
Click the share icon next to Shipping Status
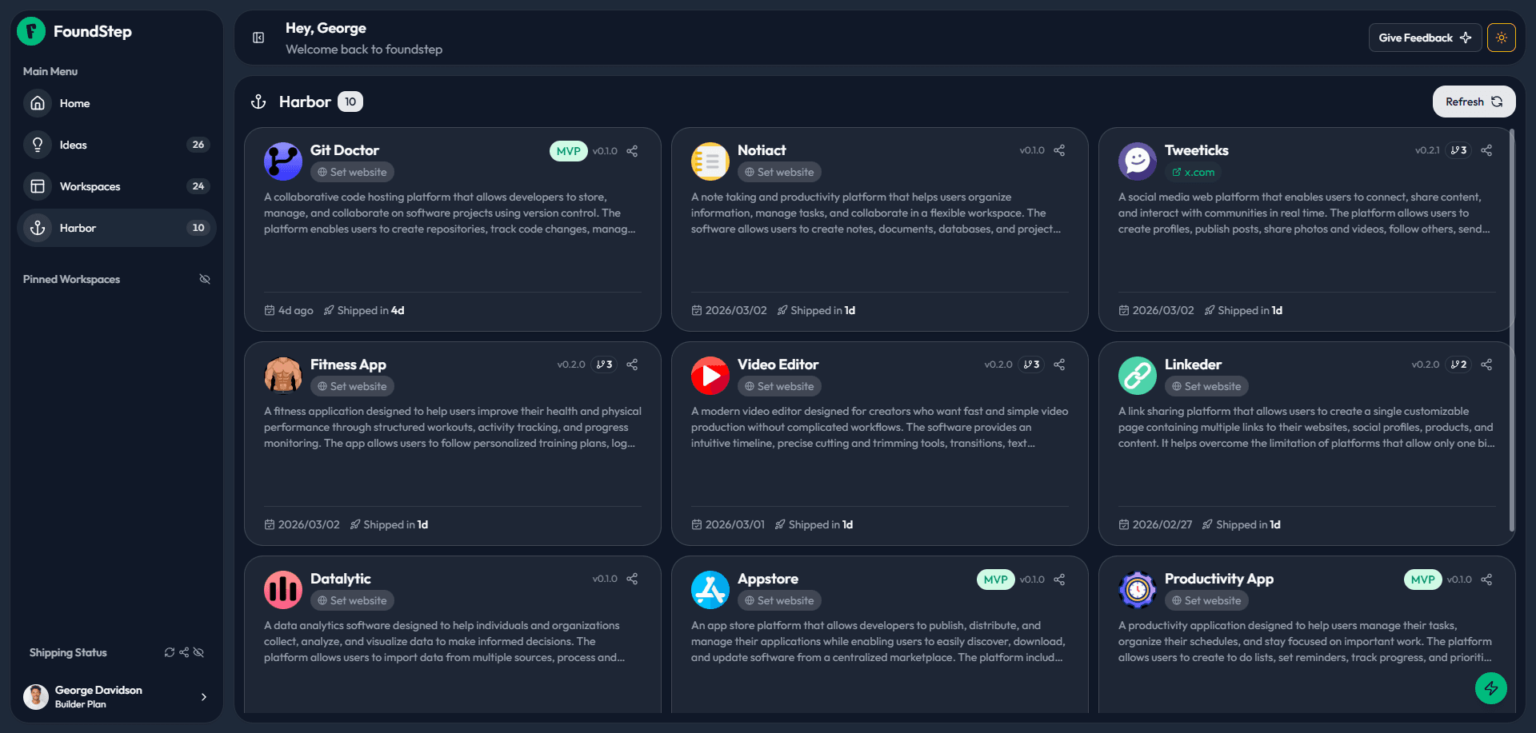click(183, 652)
